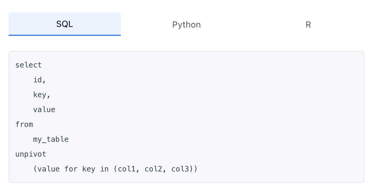Image resolution: width=373 pixels, height=190 pixels.
Task: Click "col2" in the column list
Action: pyautogui.click(x=153, y=169)
